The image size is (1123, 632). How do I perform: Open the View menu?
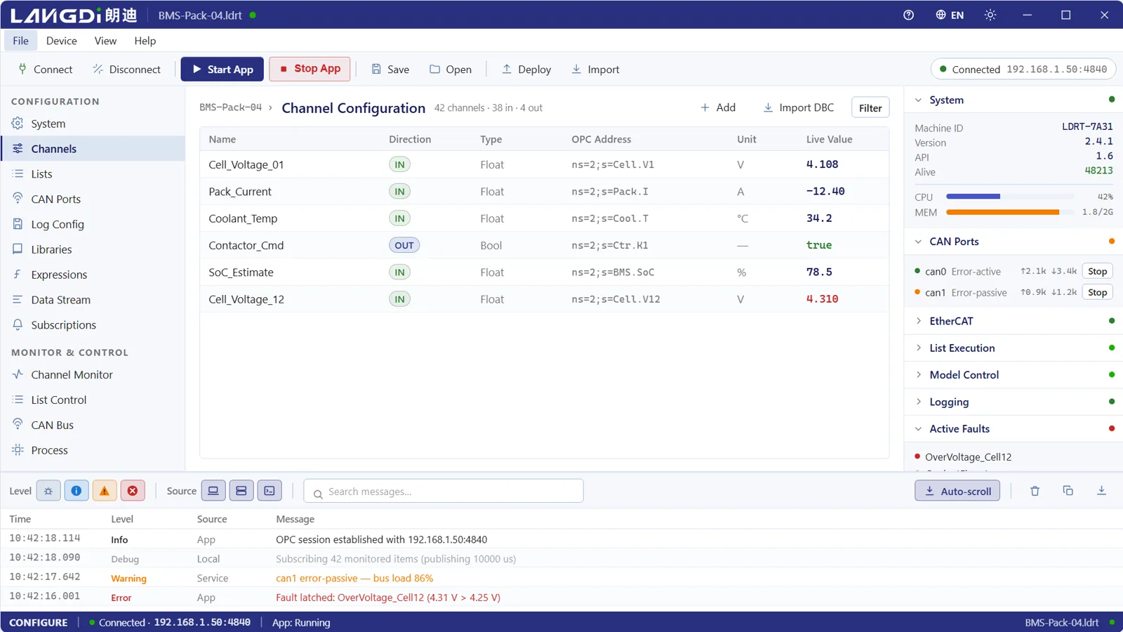coord(105,41)
